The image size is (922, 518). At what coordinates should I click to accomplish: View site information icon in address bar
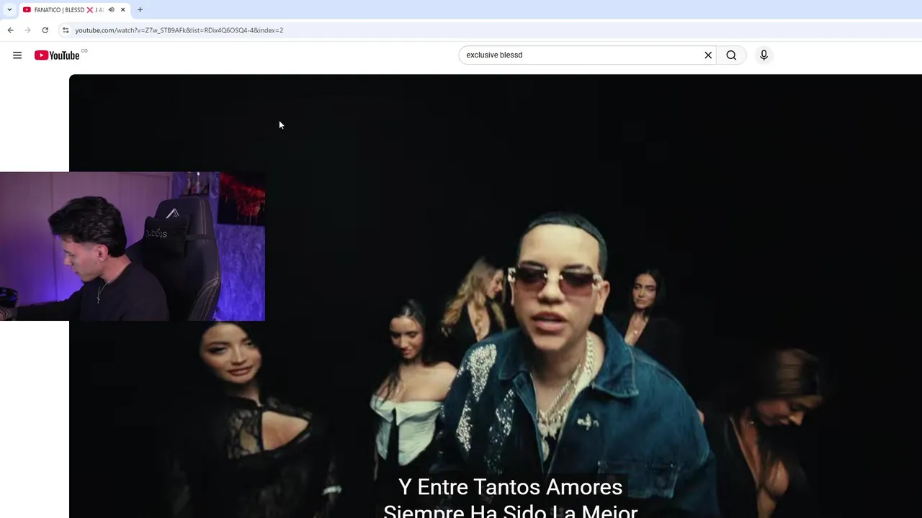66,30
